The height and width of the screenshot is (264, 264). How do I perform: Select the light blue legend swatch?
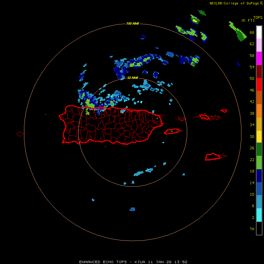click(259, 202)
